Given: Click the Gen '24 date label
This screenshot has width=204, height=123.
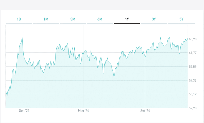Looking at the screenshot, I should [x=24, y=111].
